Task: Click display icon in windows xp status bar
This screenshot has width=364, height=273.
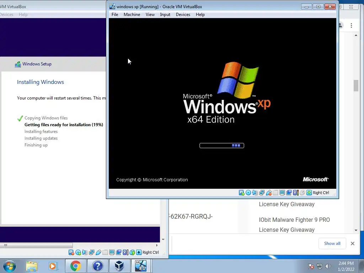Action: click(282, 192)
